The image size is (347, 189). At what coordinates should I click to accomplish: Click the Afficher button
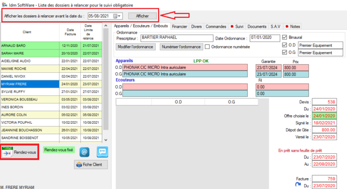click(x=142, y=16)
